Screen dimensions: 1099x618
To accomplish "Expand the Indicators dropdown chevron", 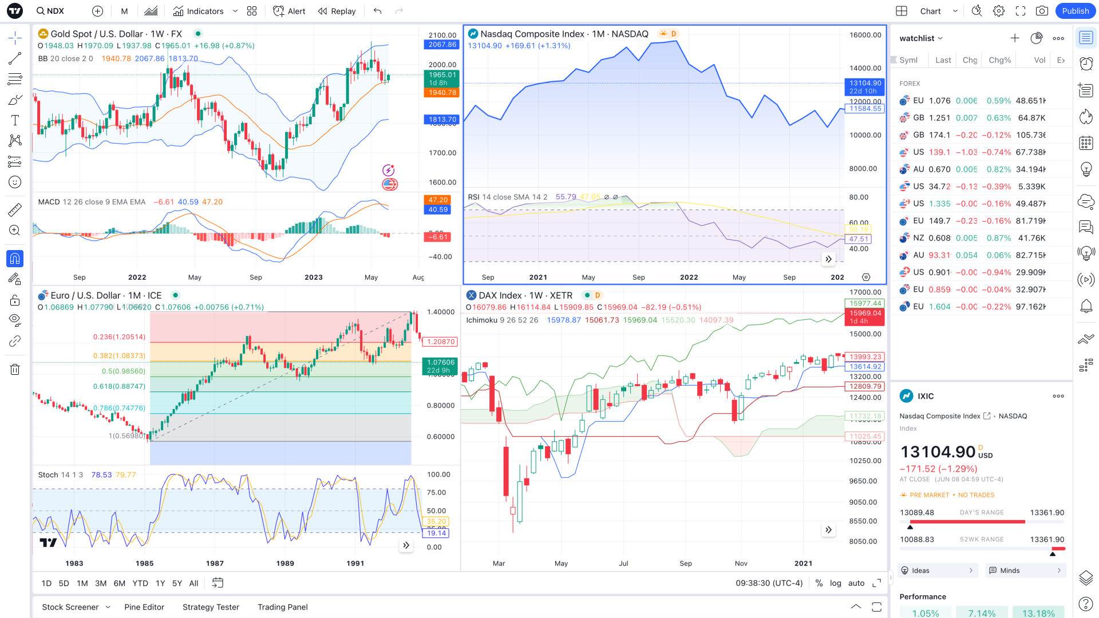I will 235,11.
